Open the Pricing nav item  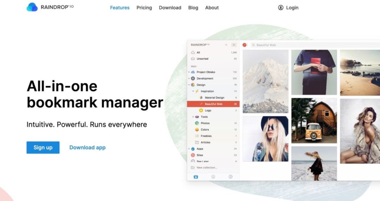click(x=144, y=8)
